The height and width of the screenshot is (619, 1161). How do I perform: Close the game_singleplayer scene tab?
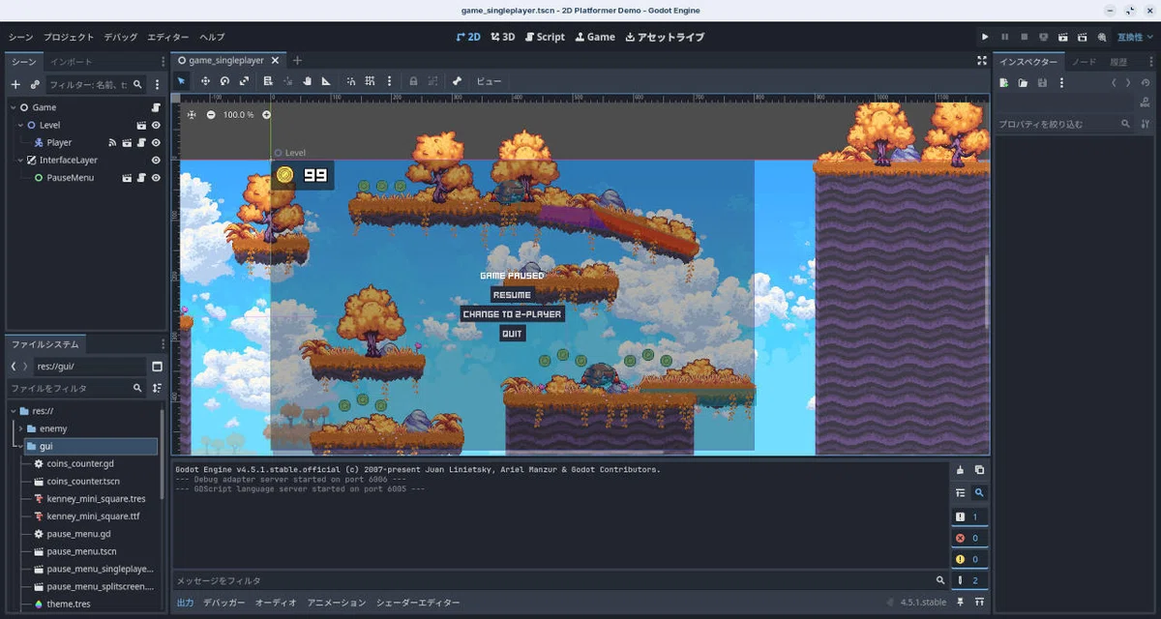(275, 60)
